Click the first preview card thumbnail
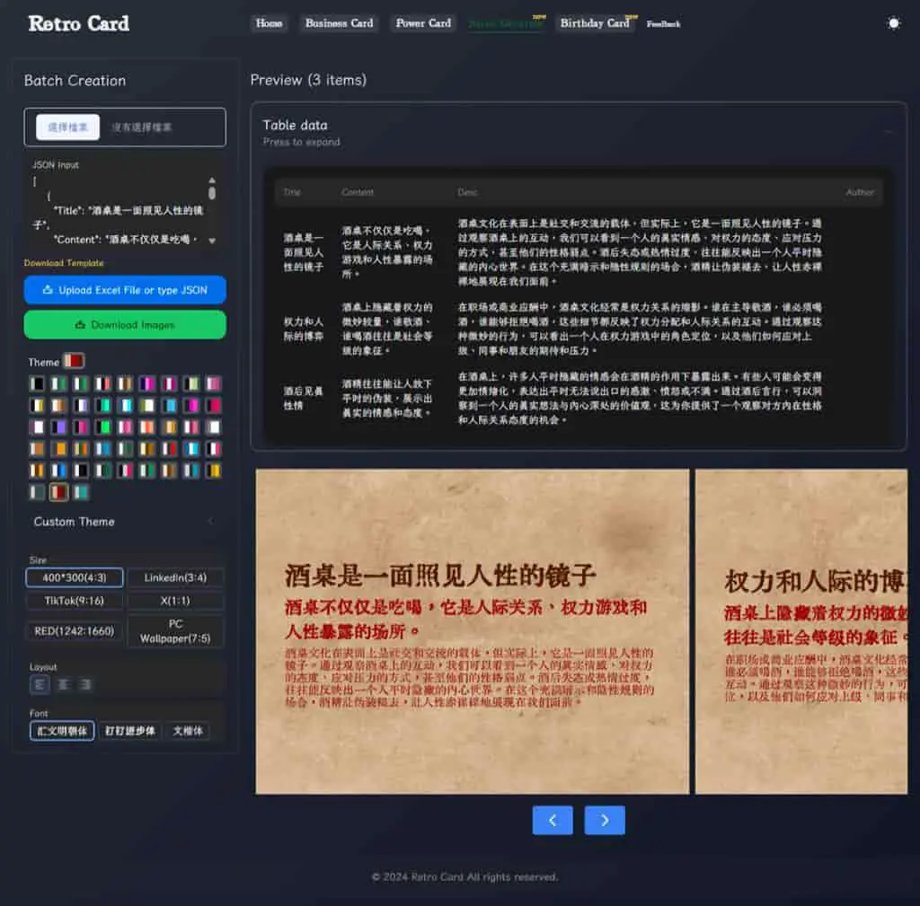Viewport: 920px width, 906px height. point(473,631)
